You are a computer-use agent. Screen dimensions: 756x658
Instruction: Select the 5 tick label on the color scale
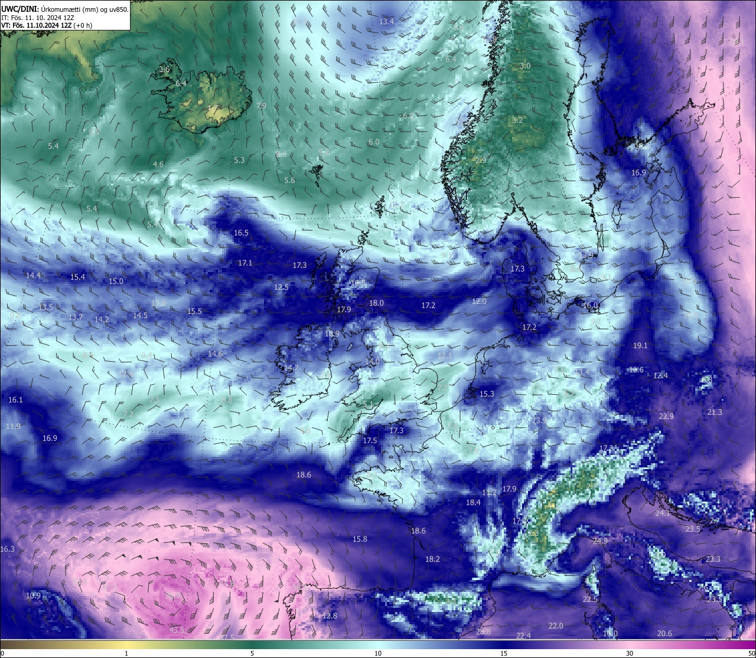[x=252, y=653]
